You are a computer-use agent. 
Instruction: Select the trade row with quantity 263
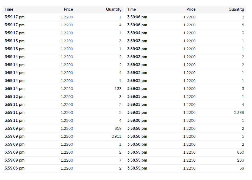point(185,161)
